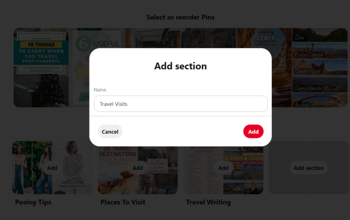The height and width of the screenshot is (220, 350).
Task: Confirm with the red Add button
Action: [253, 131]
